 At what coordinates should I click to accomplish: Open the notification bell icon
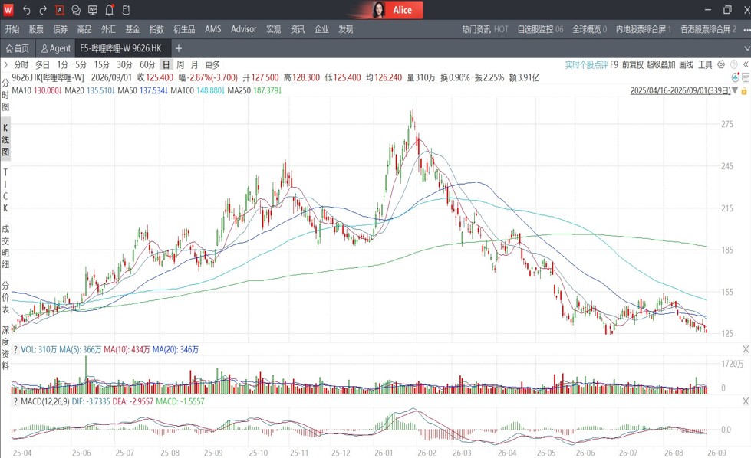point(109,10)
